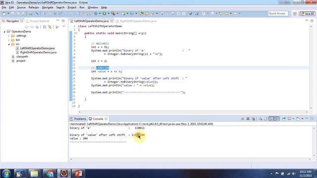Click 'value : 204' line in Console

coord(79,138)
